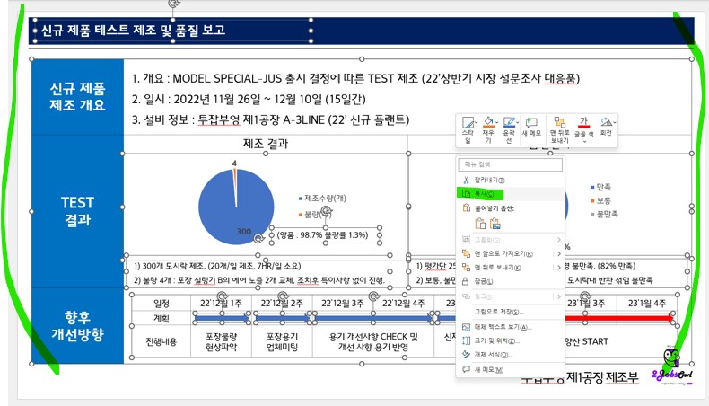Click the 일정 table cell
The width and height of the screenshot is (709, 406).
click(162, 303)
